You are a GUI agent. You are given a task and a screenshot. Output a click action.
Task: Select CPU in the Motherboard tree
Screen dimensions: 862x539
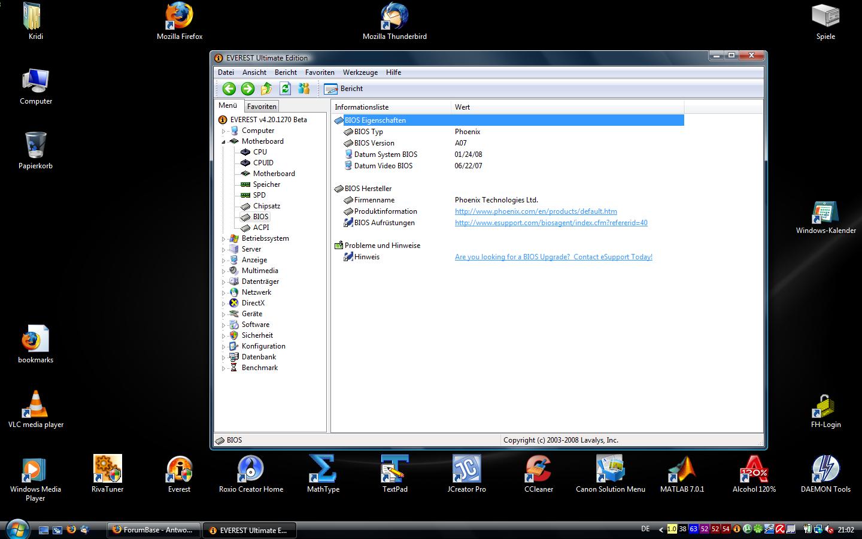click(260, 152)
